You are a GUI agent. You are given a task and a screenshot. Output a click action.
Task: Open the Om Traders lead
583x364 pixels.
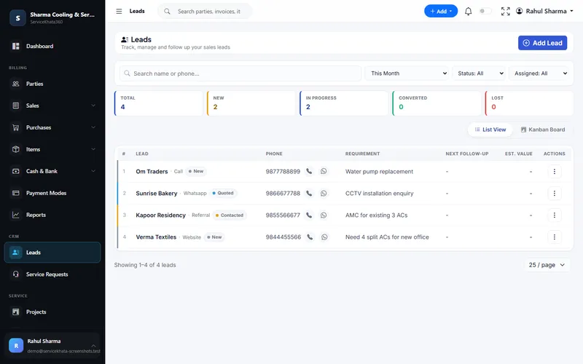tap(152, 171)
